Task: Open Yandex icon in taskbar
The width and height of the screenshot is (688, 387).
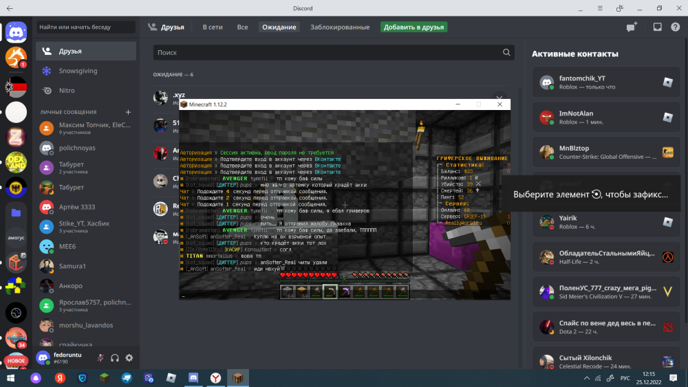Action: (60, 378)
